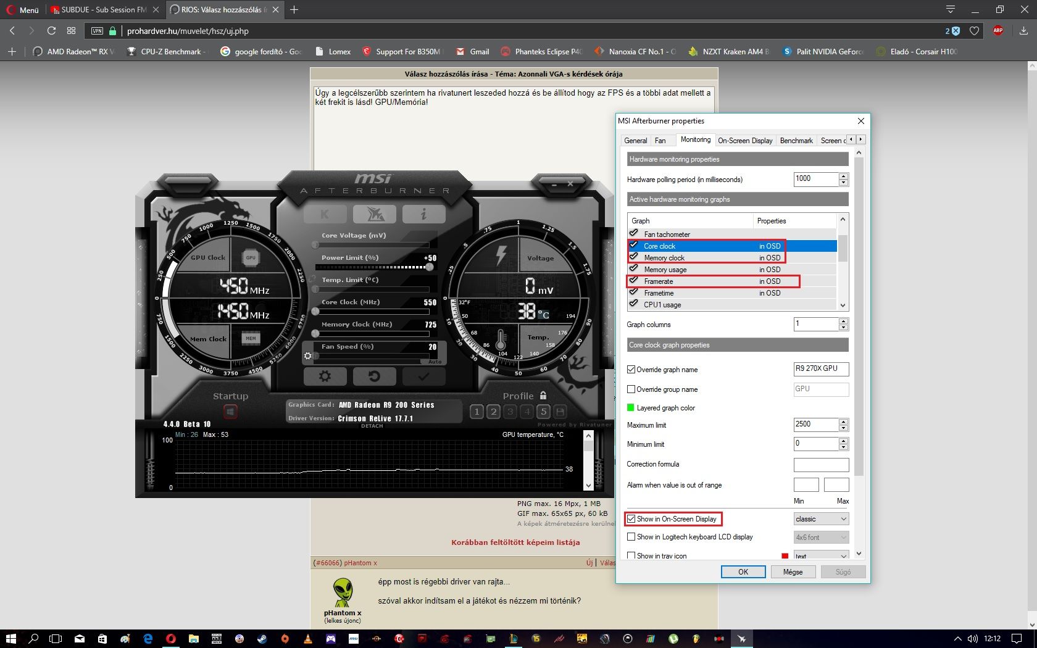The width and height of the screenshot is (1037, 648).
Task: Click the Core Clock slider handle
Action: coord(315,312)
